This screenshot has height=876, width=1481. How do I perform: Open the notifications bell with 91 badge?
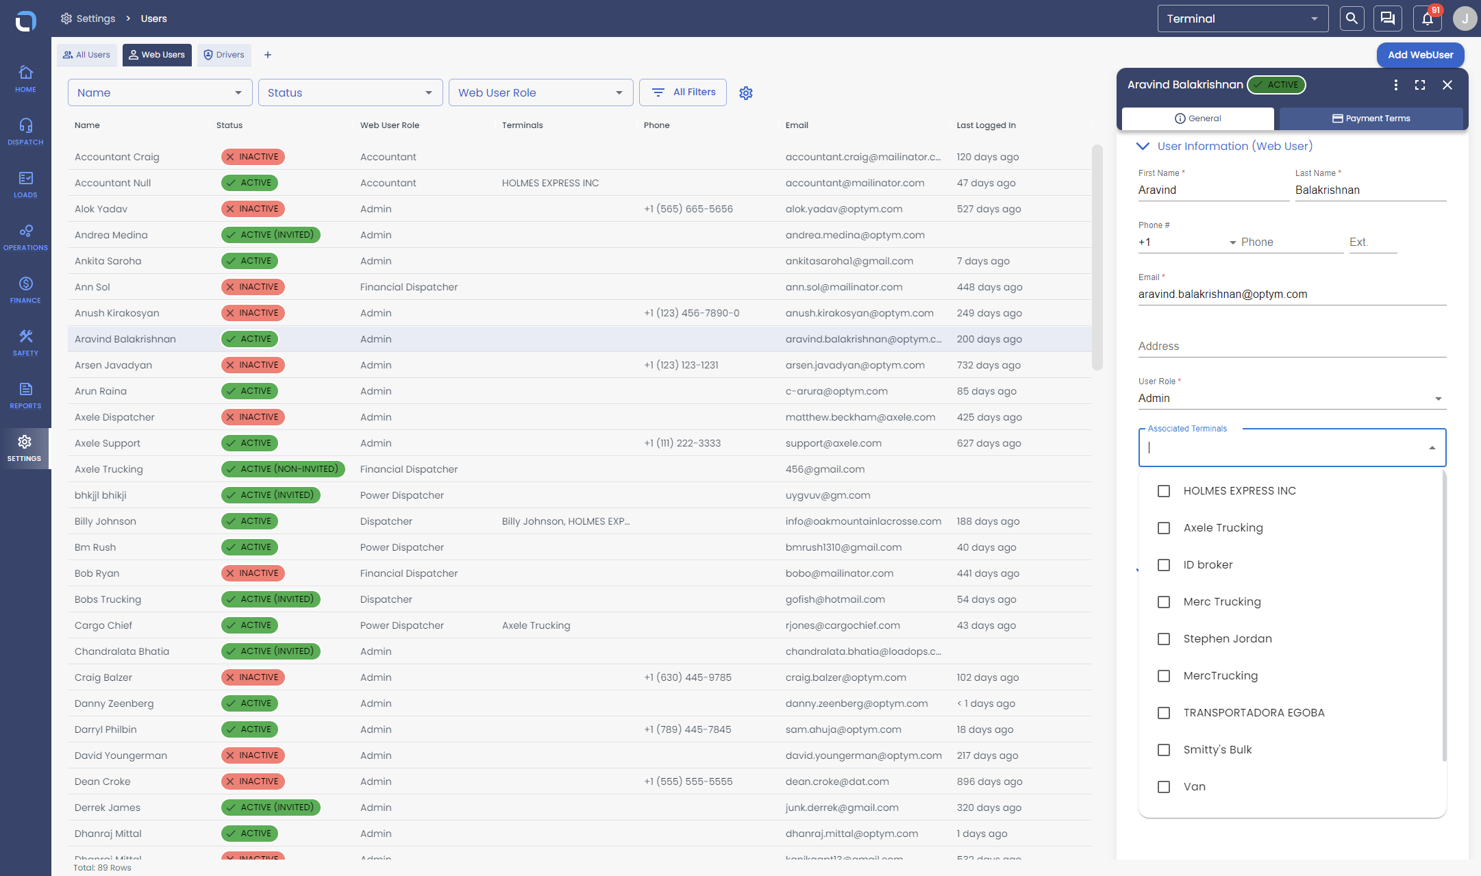click(1428, 18)
